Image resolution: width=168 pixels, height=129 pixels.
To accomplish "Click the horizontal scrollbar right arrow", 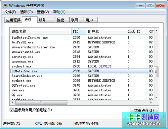I will click(x=151, y=102).
